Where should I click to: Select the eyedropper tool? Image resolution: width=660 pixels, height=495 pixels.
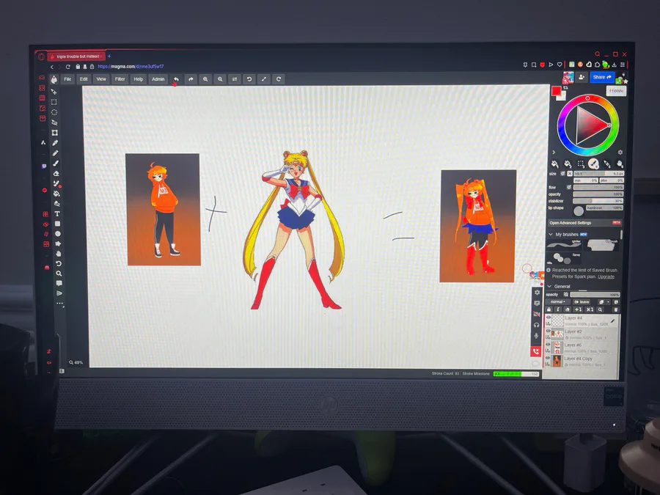click(x=55, y=143)
